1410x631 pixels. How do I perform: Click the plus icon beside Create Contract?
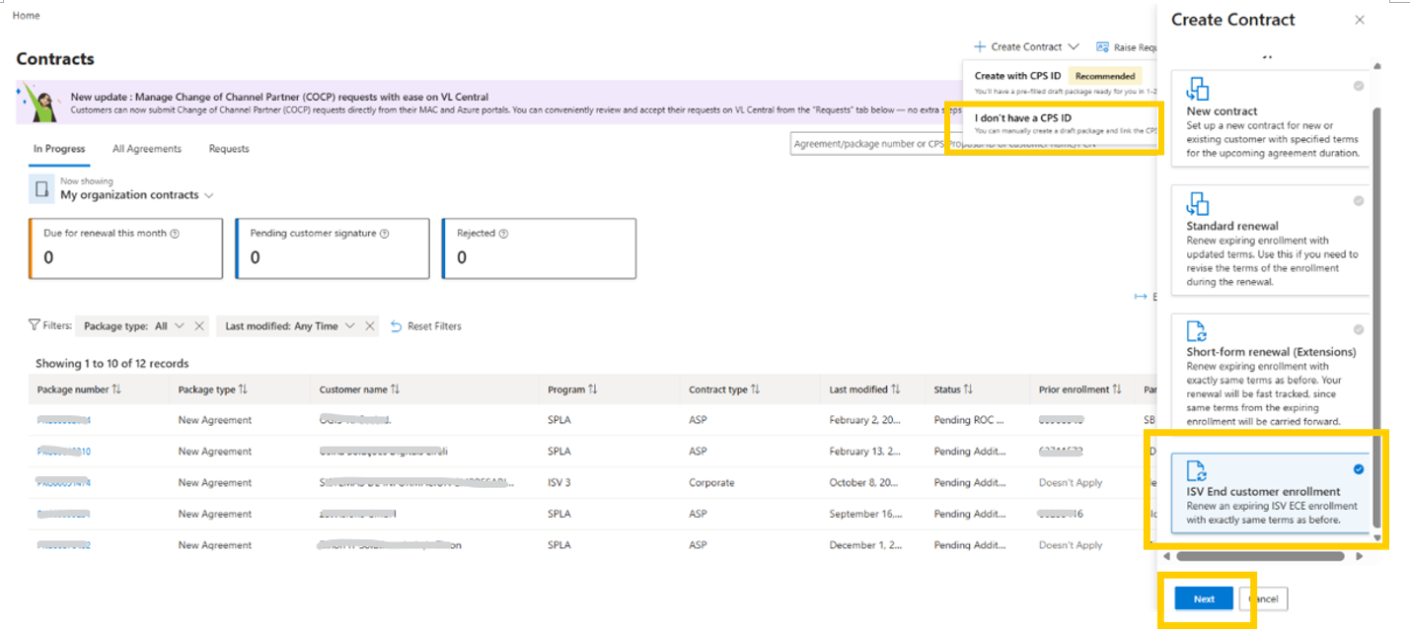coord(980,46)
